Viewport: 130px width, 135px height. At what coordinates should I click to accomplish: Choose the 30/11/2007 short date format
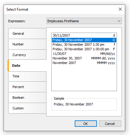(84, 35)
